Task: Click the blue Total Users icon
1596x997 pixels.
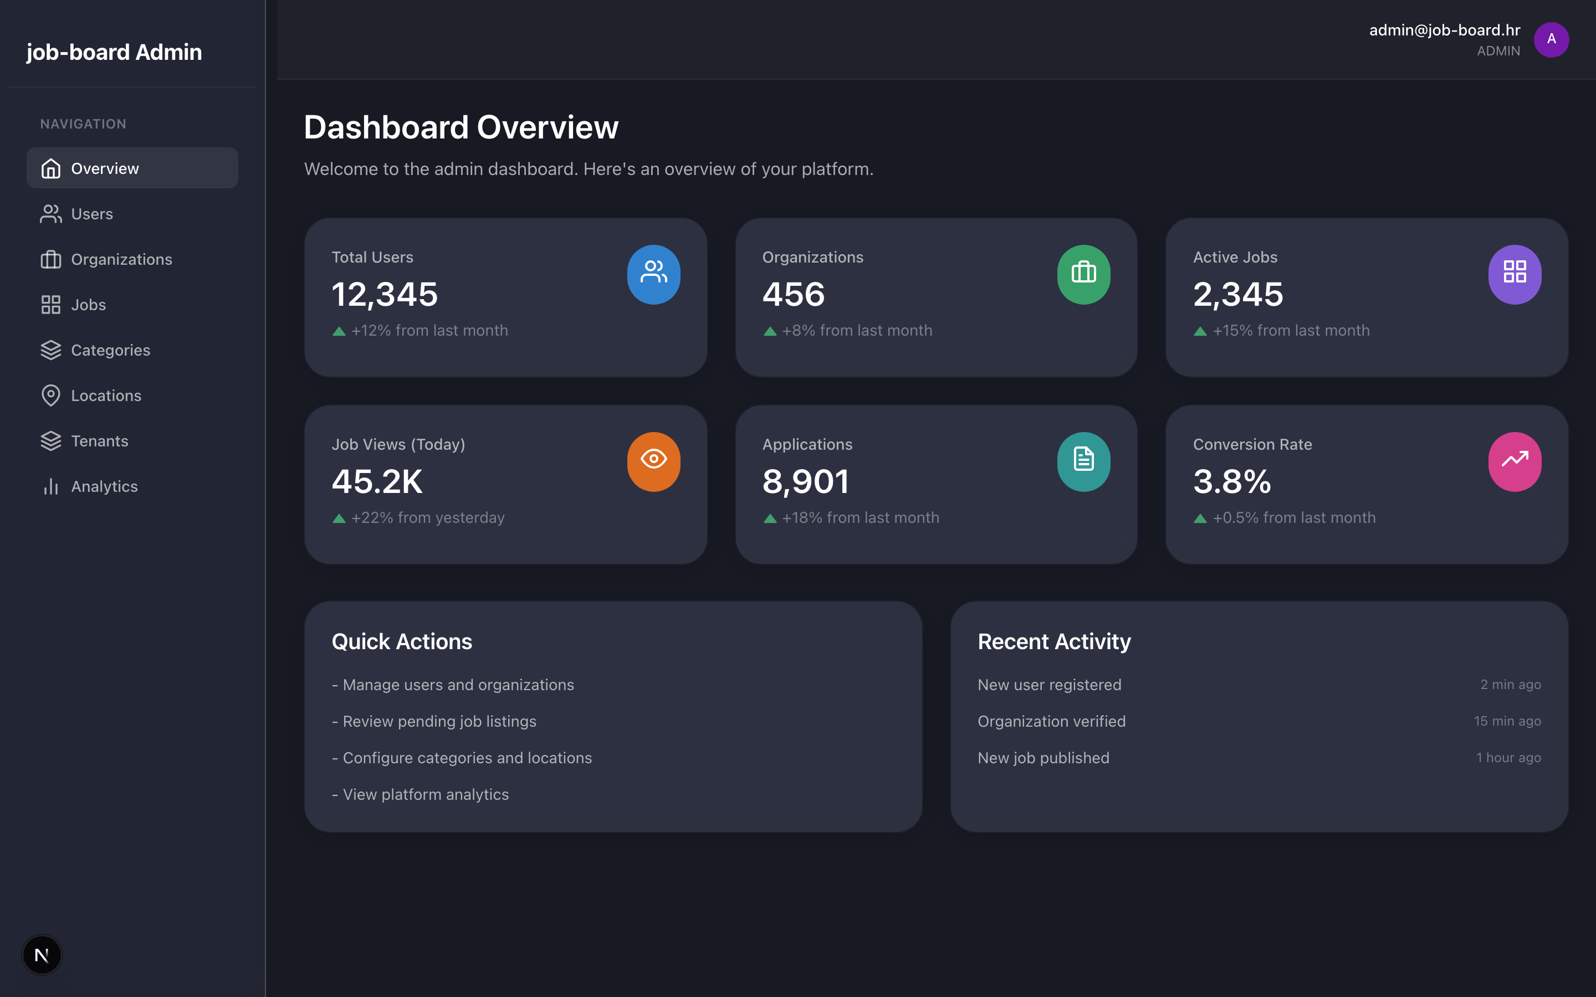Action: (653, 275)
